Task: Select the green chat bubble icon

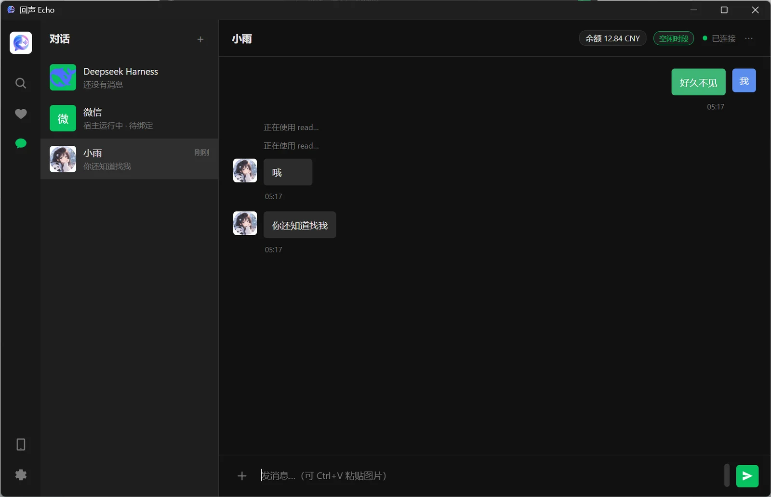Action: point(21,143)
